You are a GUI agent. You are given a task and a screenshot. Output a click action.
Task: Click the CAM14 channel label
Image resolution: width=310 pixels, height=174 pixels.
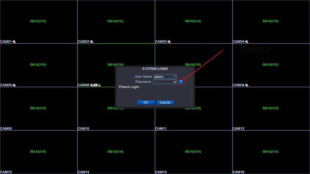click(83, 172)
